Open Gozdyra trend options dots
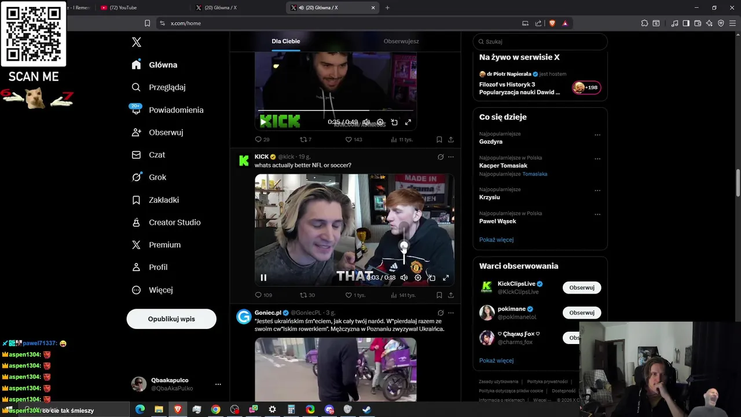 point(597,135)
